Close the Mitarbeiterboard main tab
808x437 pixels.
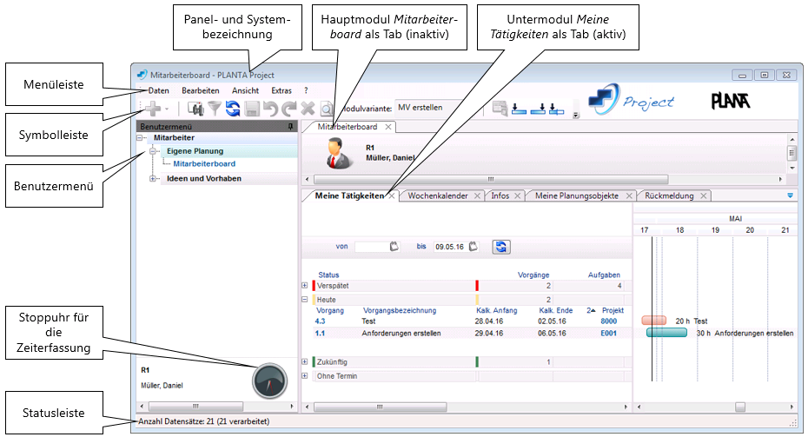(x=388, y=127)
